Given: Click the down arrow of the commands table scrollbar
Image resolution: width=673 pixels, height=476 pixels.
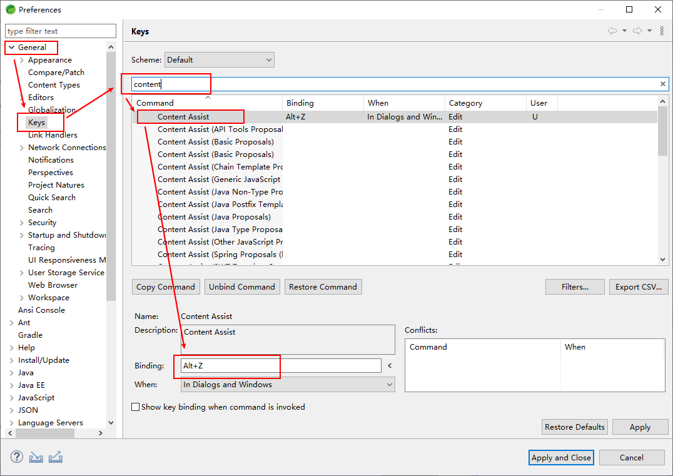Looking at the screenshot, I should pyautogui.click(x=663, y=259).
